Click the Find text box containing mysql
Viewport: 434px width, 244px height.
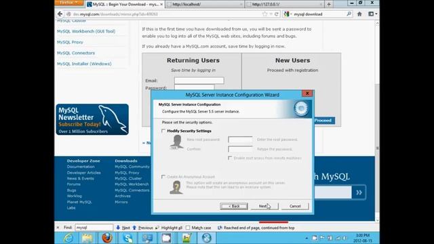[94, 228]
